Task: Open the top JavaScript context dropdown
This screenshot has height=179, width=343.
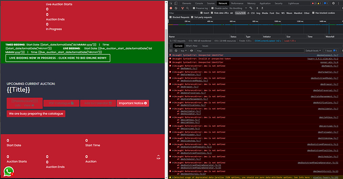Action: point(183,51)
